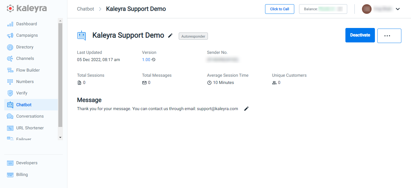Open version 1.00 link
This screenshot has width=411, height=188.
tap(146, 60)
